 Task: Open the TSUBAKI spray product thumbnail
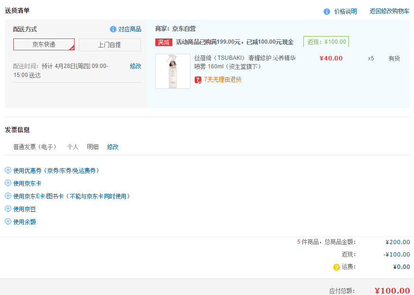[x=173, y=71]
